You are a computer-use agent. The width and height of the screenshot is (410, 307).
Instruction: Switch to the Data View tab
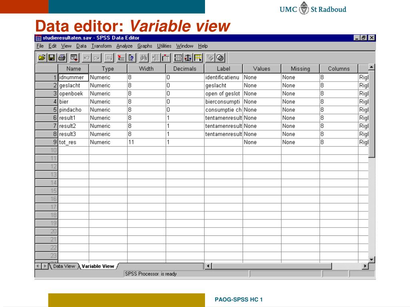pos(64,266)
